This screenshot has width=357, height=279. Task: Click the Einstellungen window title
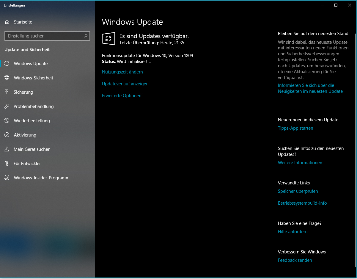[14, 5]
